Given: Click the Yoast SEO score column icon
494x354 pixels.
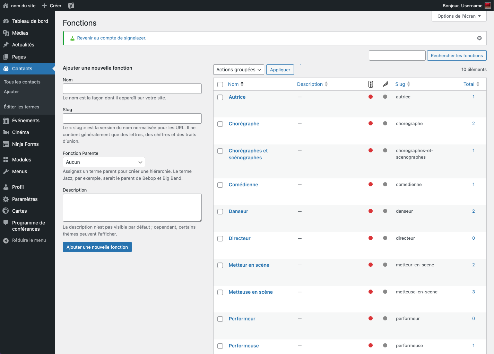Looking at the screenshot, I should 371,84.
